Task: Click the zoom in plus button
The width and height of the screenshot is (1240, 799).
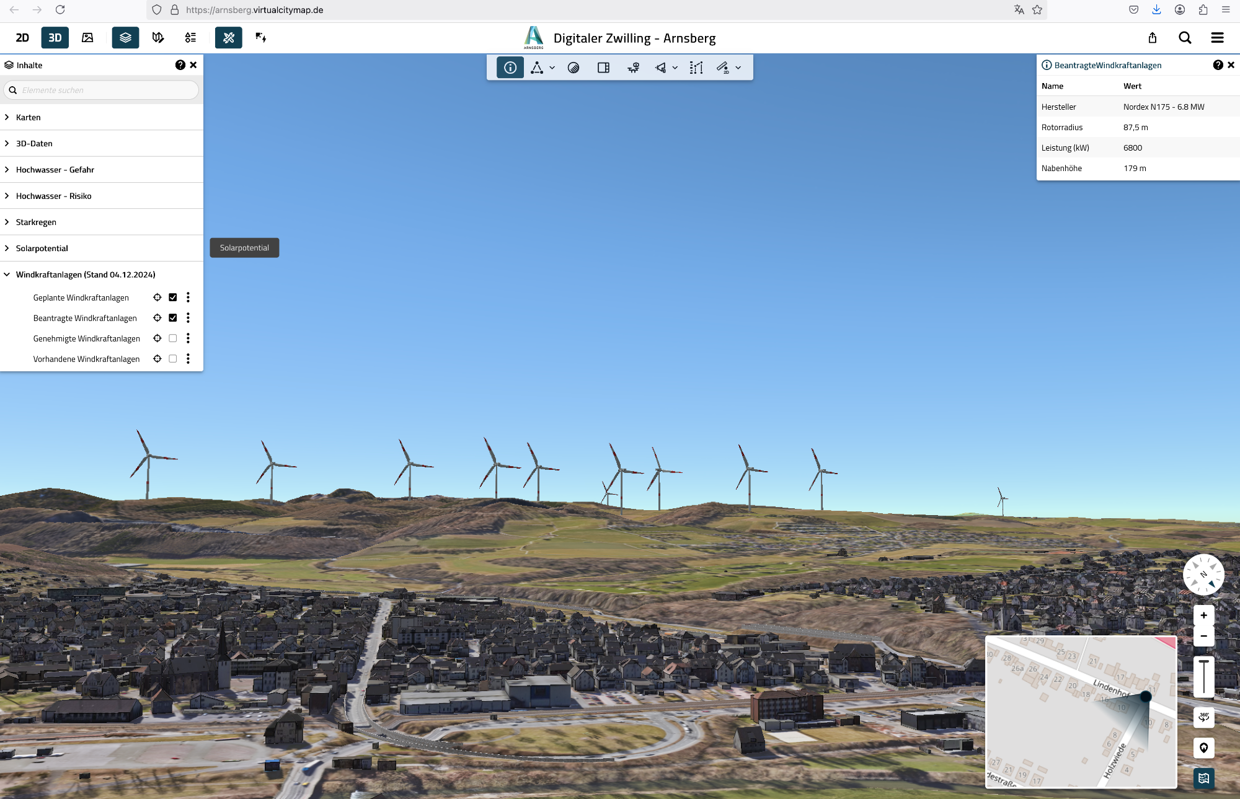Action: pos(1203,616)
